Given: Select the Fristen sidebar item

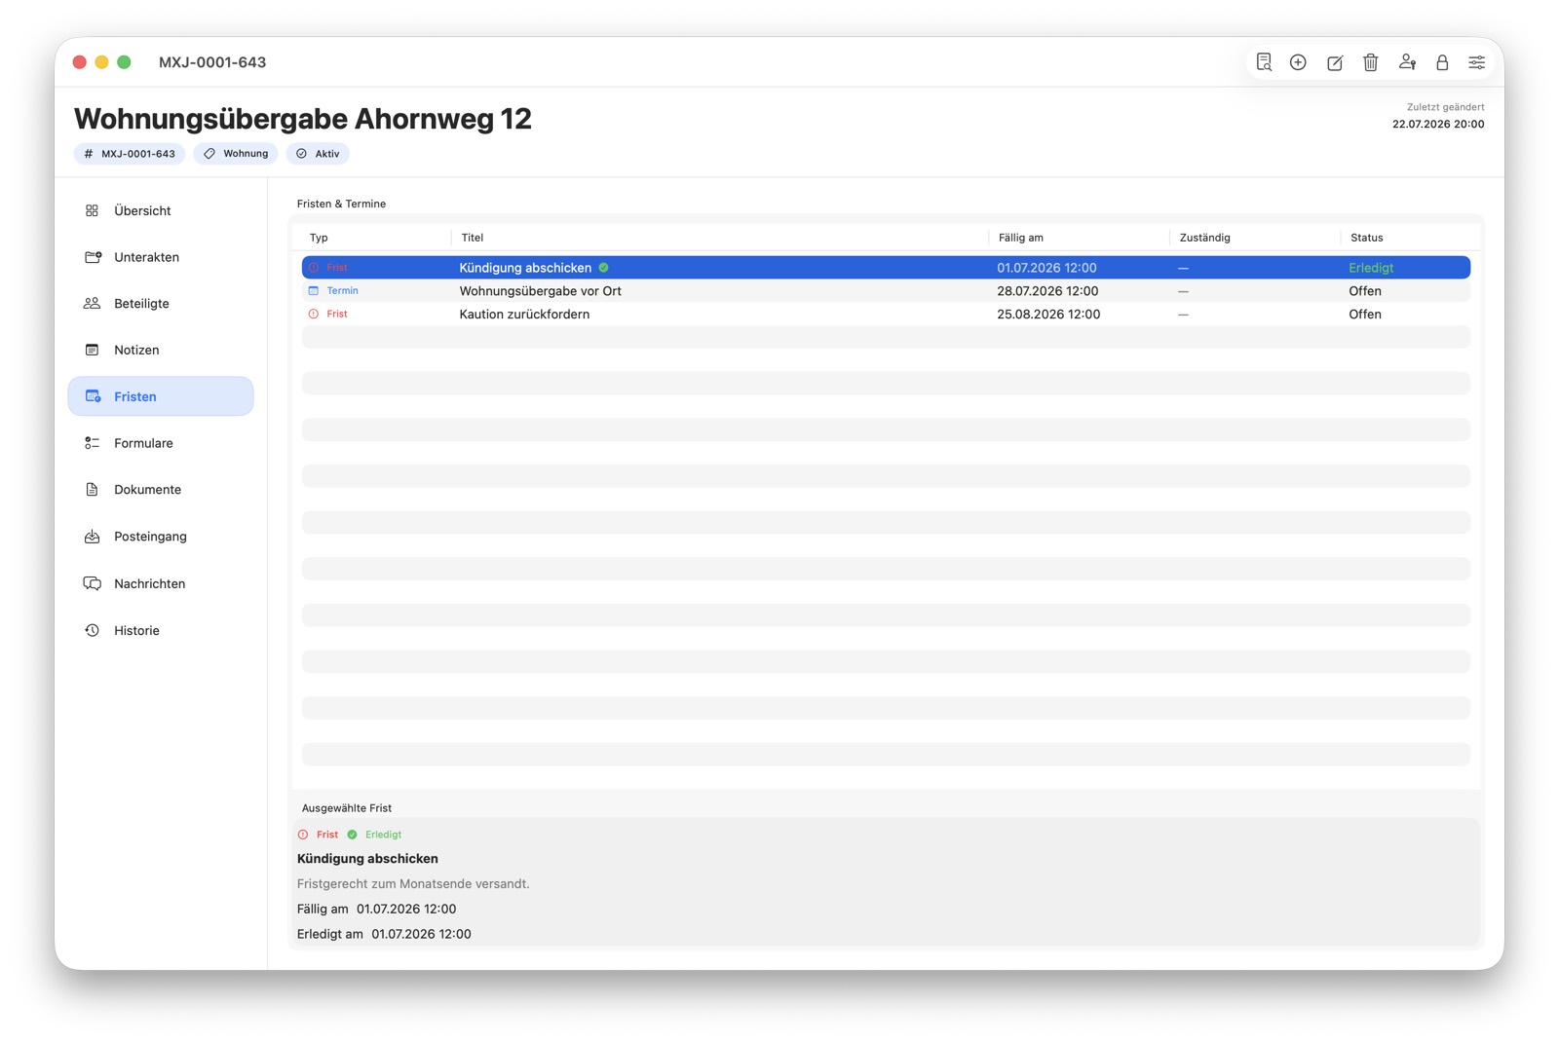Looking at the screenshot, I should (x=161, y=396).
